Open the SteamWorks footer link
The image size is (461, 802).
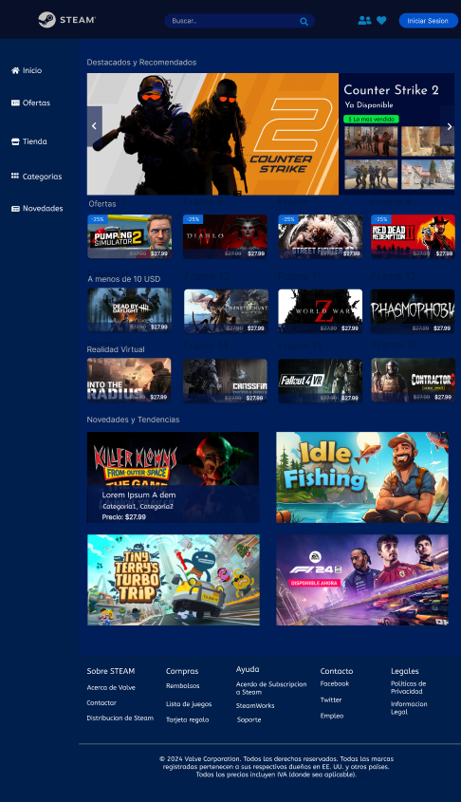point(255,706)
